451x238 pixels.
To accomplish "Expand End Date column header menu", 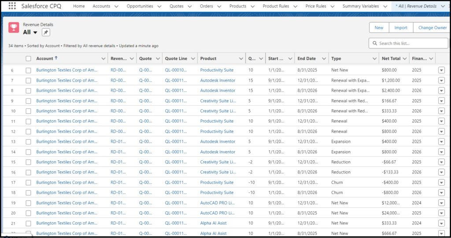I will (x=324, y=58).
